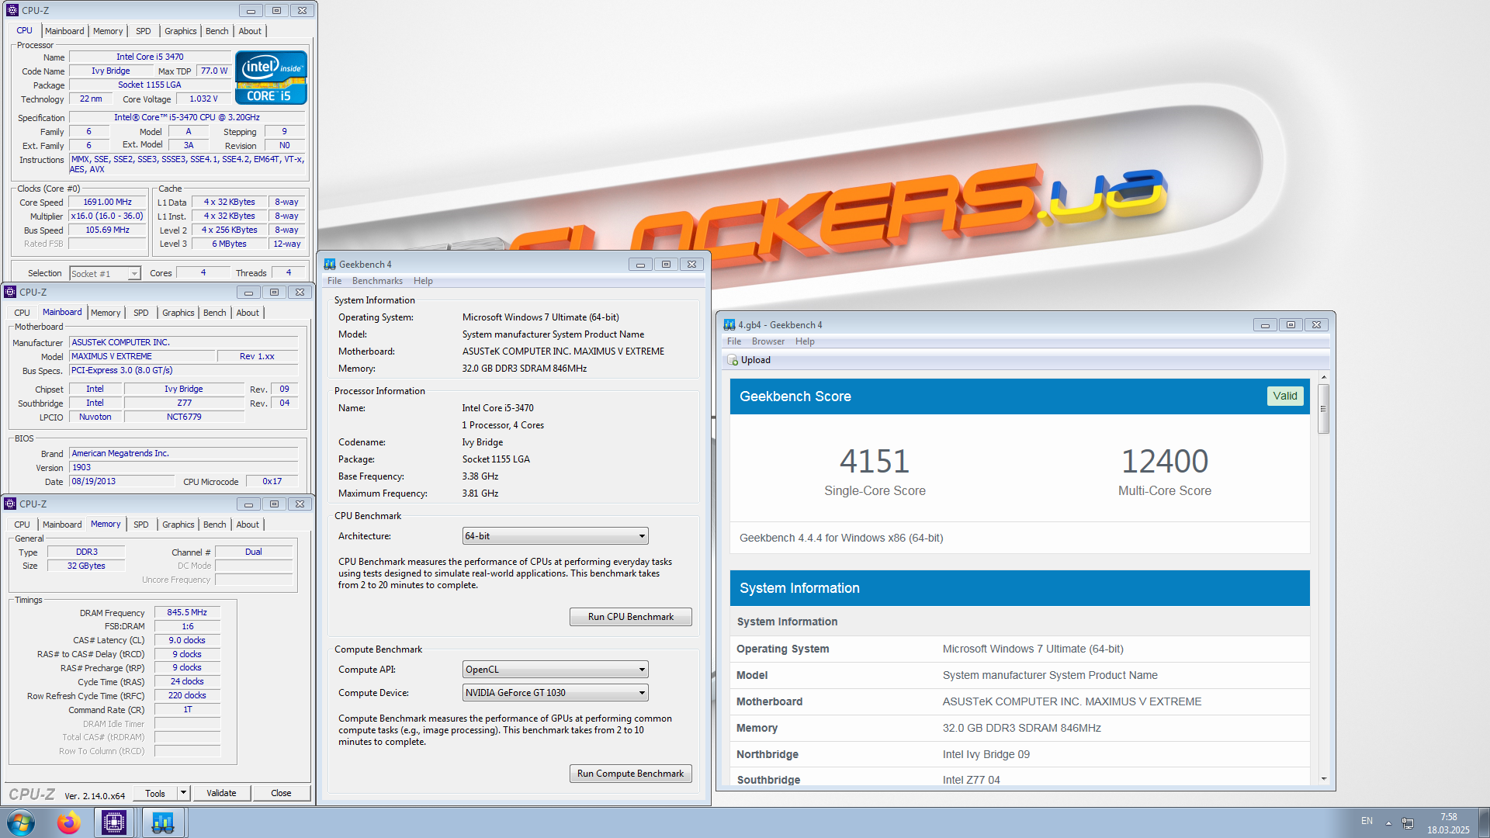Open SPD tab in middle CPU-Z window
Image resolution: width=1490 pixels, height=838 pixels.
pos(140,313)
